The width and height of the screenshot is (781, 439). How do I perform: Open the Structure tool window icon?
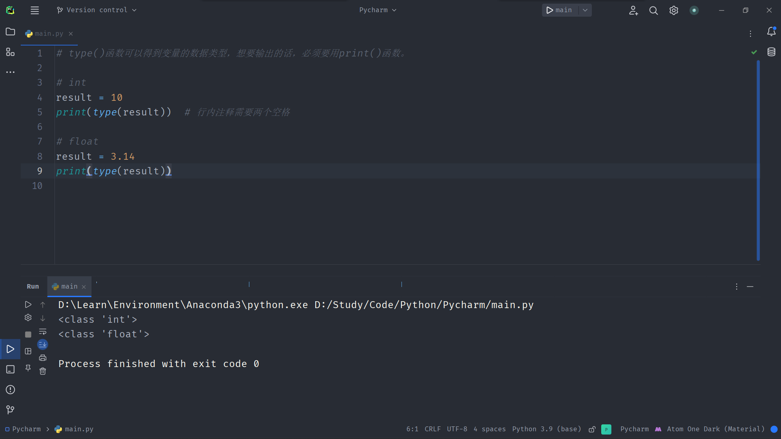point(10,52)
